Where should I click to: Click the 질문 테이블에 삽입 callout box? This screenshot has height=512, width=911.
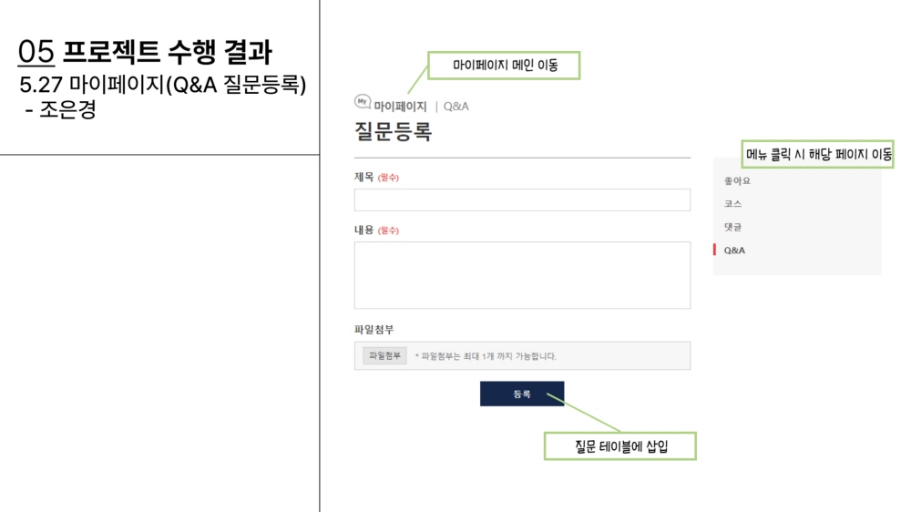pos(619,446)
